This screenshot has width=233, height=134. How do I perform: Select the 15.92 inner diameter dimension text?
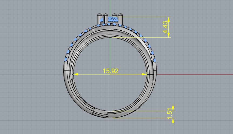(111, 71)
